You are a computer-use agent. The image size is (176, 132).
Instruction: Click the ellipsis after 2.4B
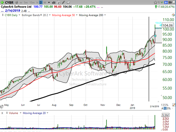pyautogui.click(x=29, y=11)
